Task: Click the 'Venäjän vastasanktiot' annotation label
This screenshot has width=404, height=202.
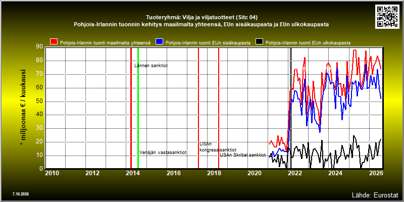Action: (x=163, y=153)
